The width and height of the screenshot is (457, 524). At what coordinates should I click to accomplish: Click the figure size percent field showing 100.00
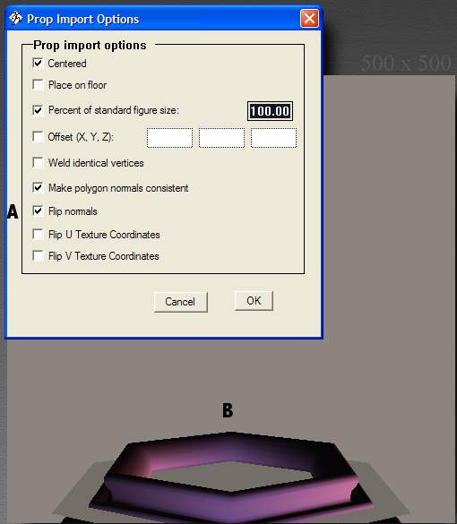[270, 111]
